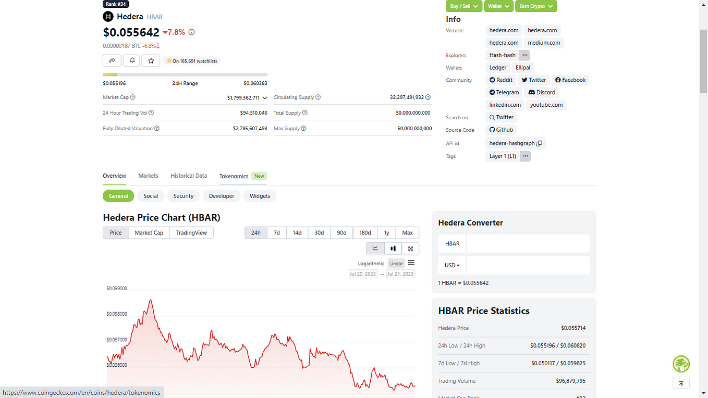Switch chart scale to Logarithmic

(371, 264)
